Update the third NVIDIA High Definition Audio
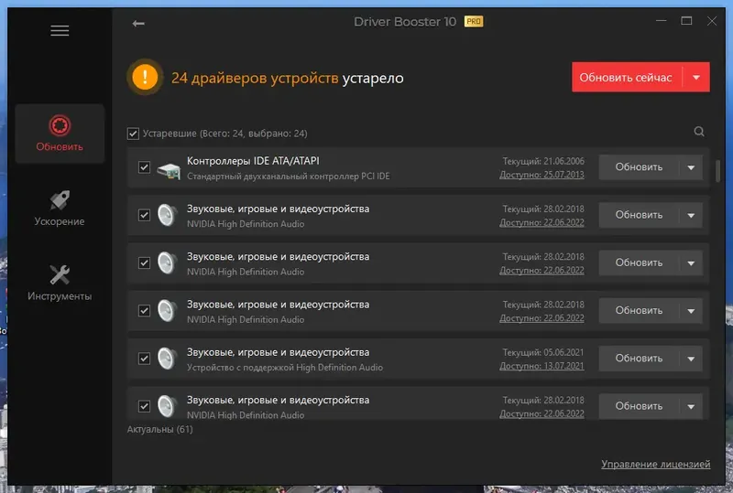The height and width of the screenshot is (493, 733). (639, 311)
